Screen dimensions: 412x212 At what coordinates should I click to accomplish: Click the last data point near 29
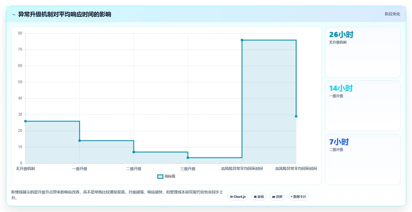coord(296,116)
